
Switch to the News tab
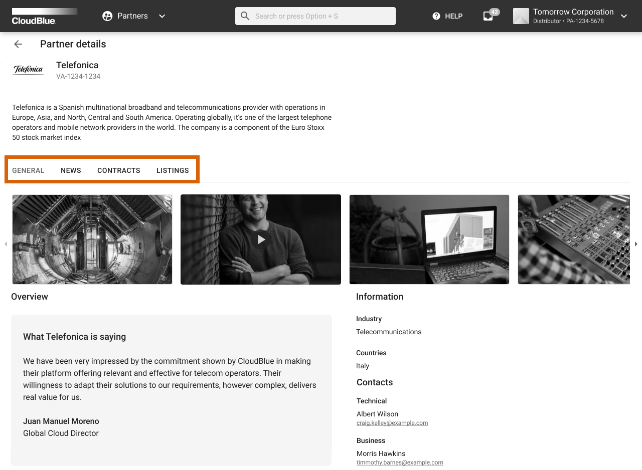pyautogui.click(x=71, y=170)
